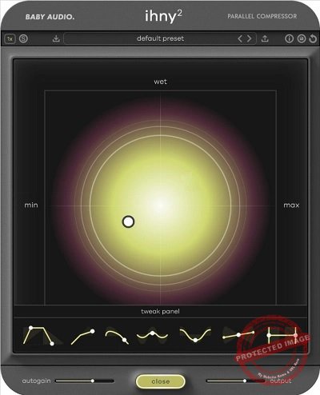Click the export preset upload icon

tap(265, 38)
